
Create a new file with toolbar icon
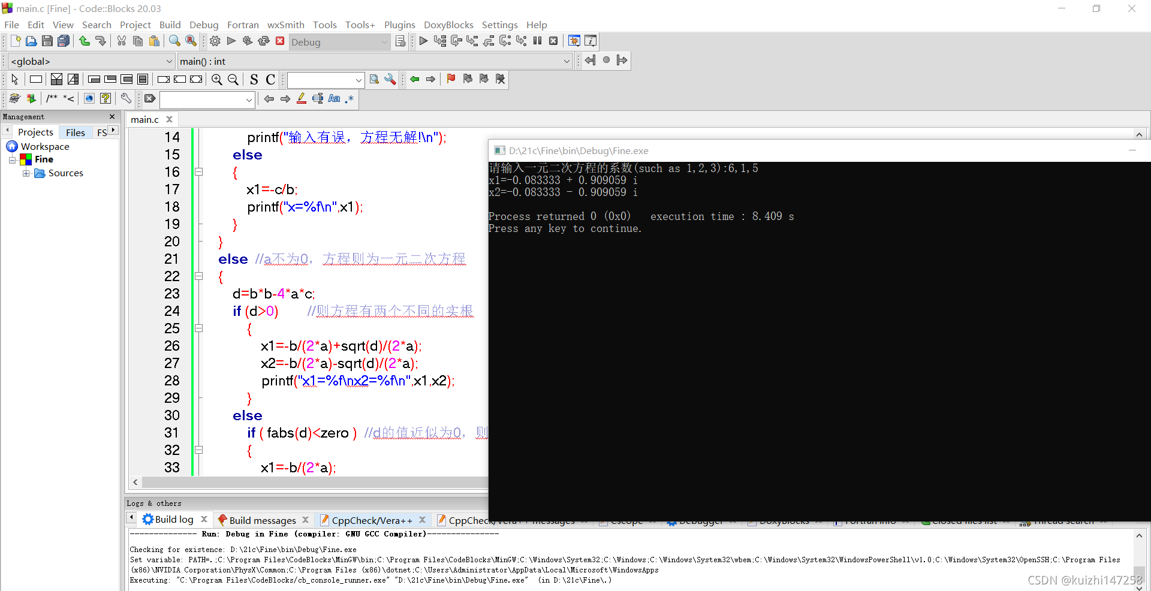click(x=16, y=41)
